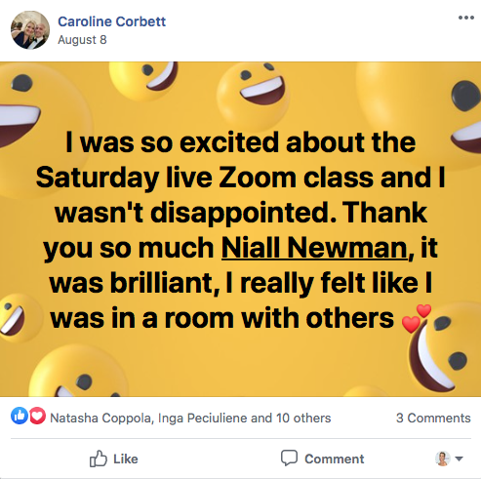
Task: Expand the commenting-as dropdown arrow
Action: point(459,459)
